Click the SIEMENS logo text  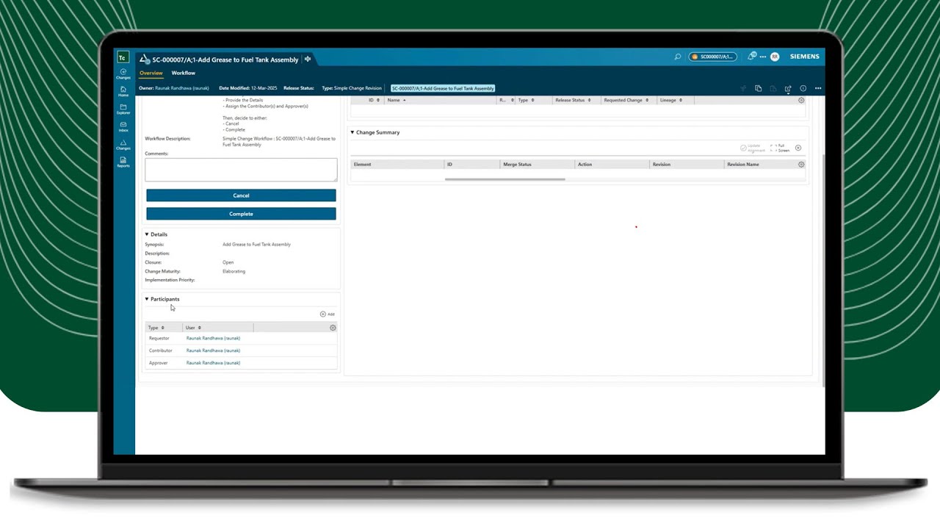point(805,57)
